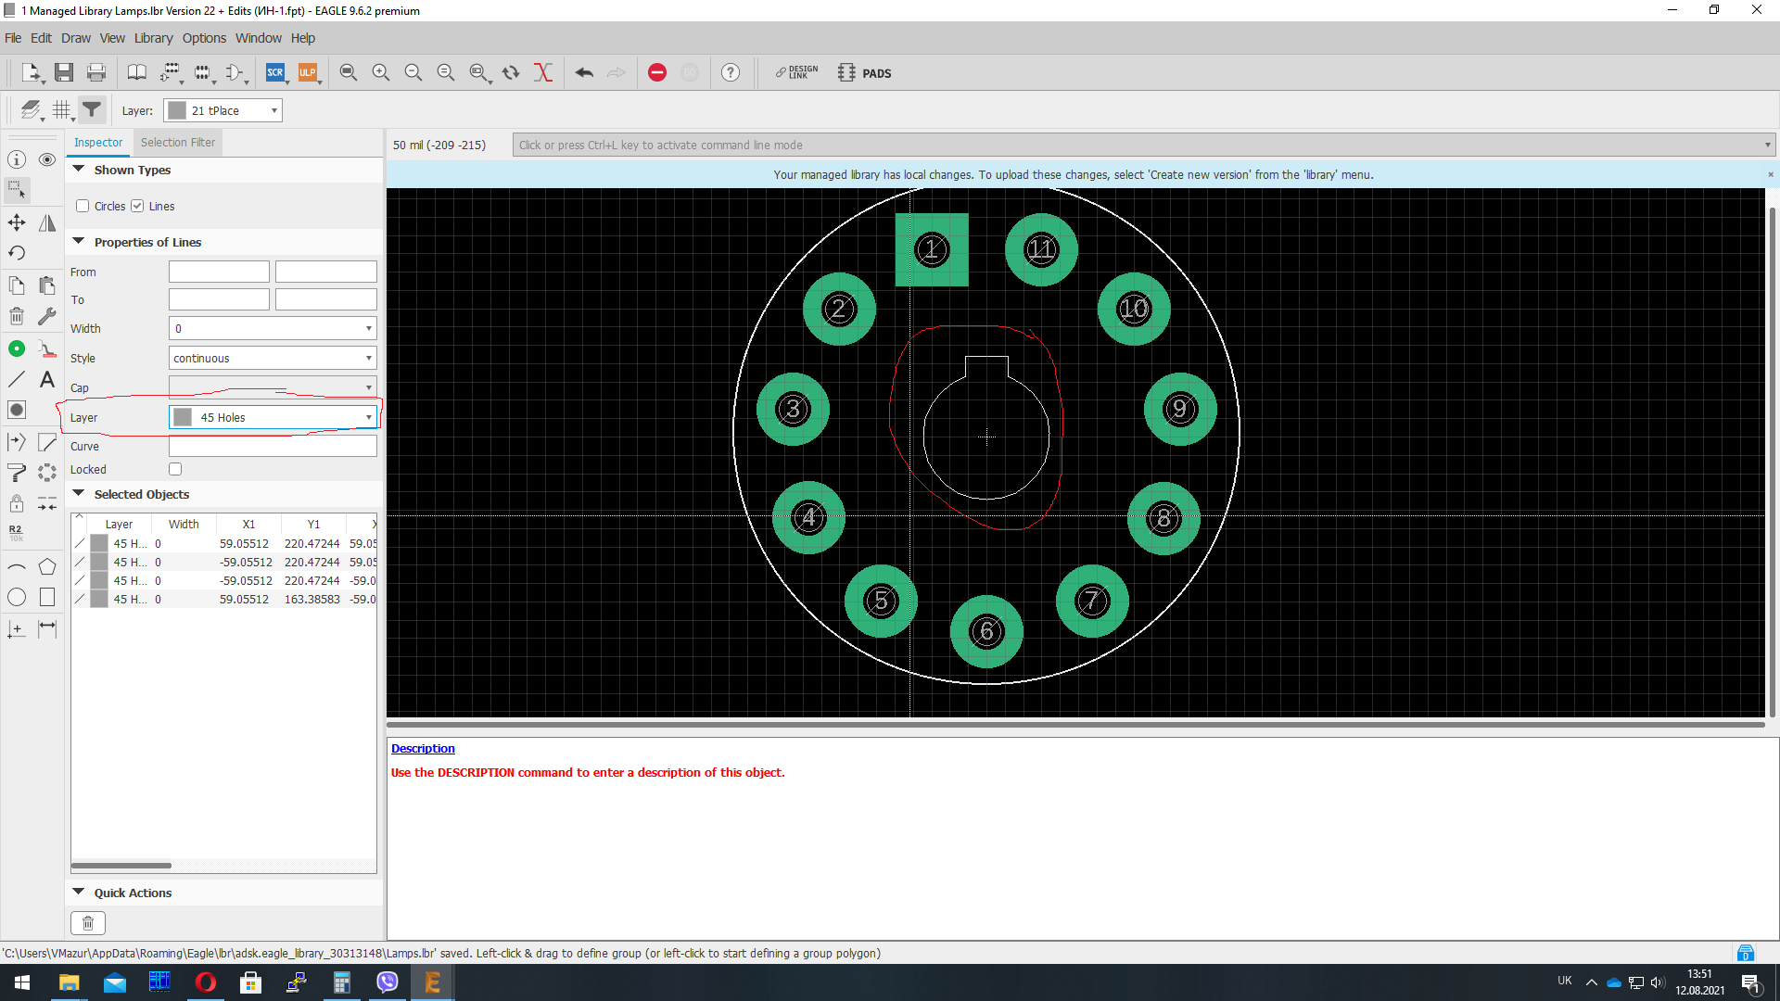1780x1001 pixels.
Task: Open the Help question mark icon
Action: pyautogui.click(x=731, y=72)
